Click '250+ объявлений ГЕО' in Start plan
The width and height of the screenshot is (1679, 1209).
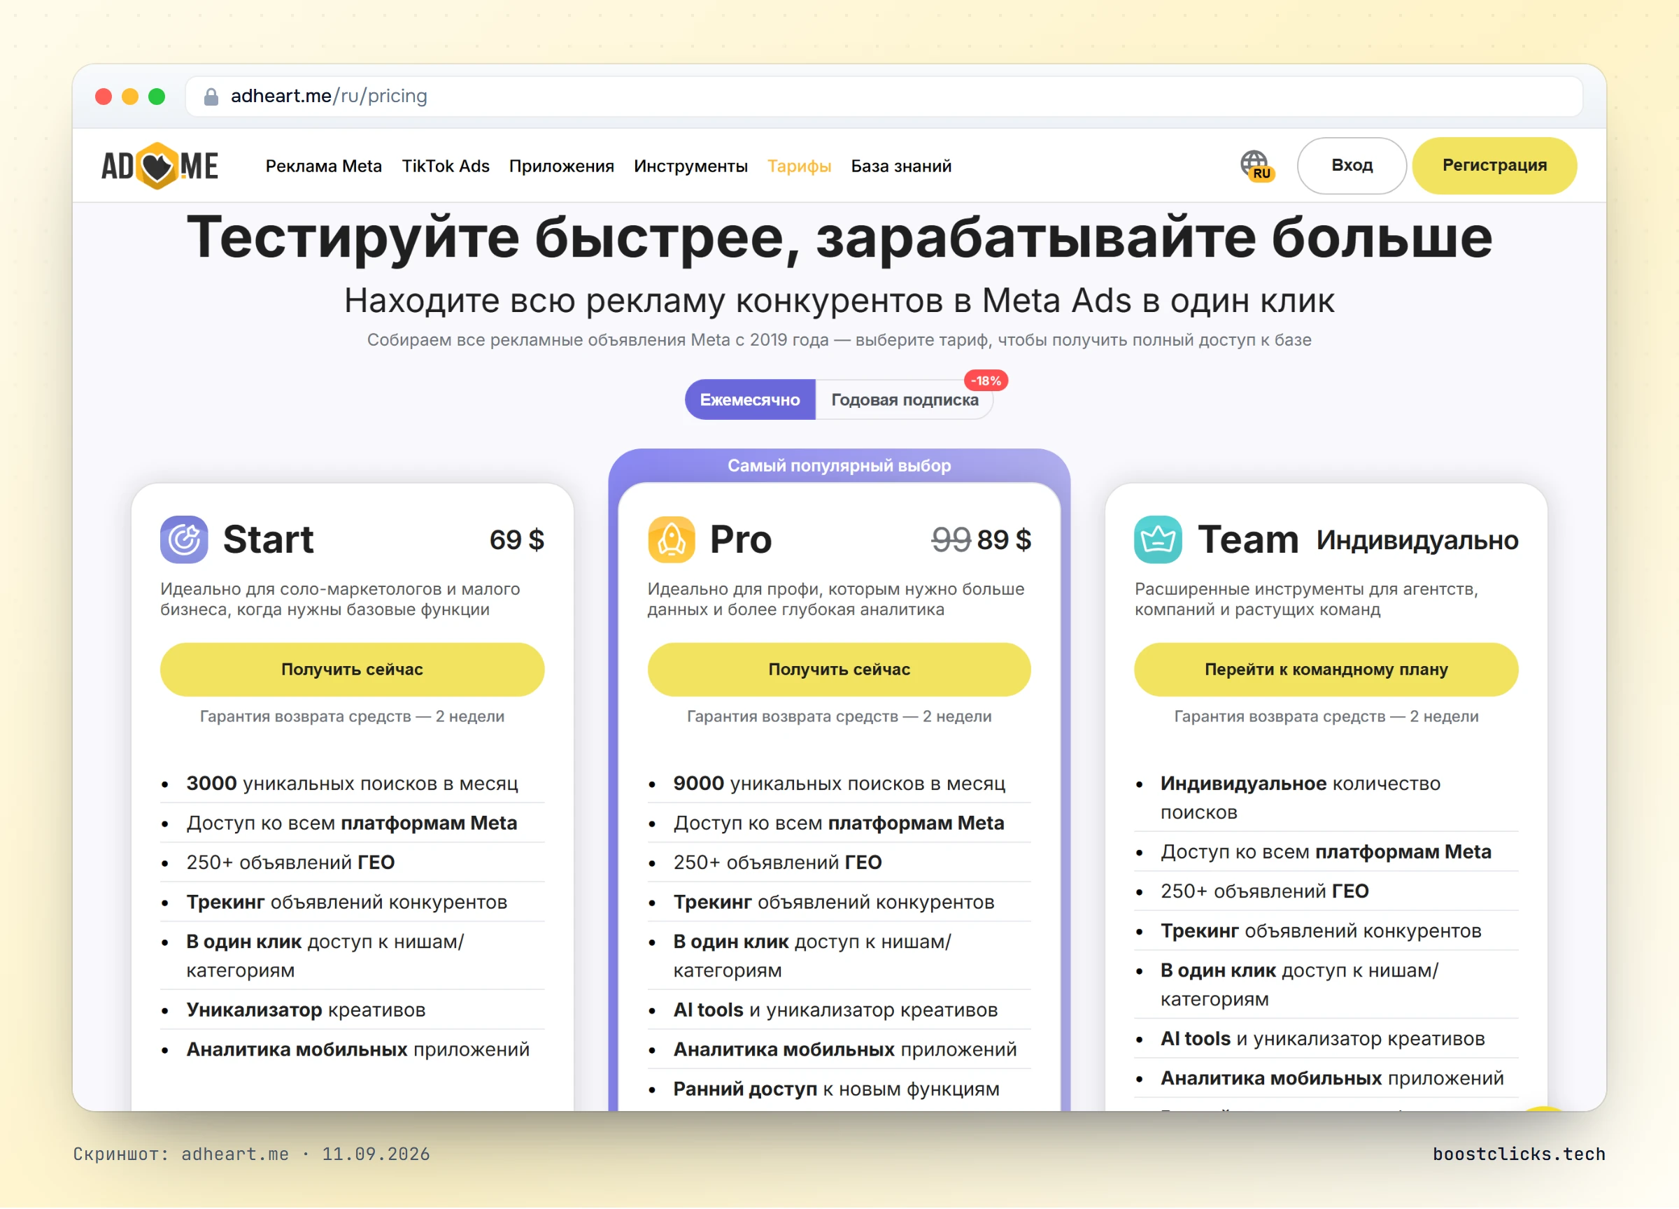tap(290, 863)
